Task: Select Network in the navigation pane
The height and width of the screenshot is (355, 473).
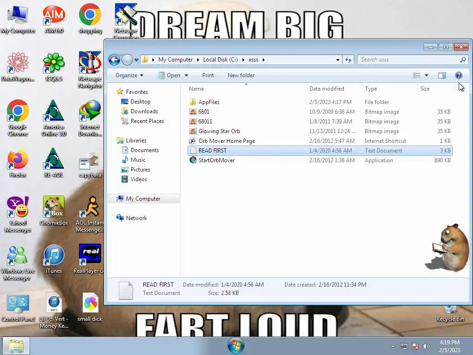Action: click(x=132, y=218)
